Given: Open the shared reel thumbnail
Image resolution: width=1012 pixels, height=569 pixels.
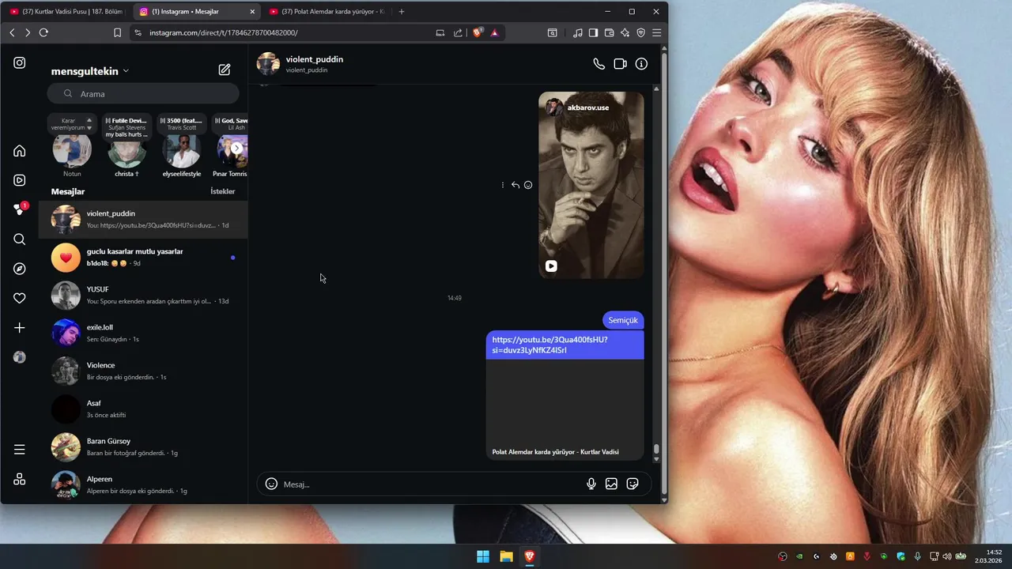Looking at the screenshot, I should pyautogui.click(x=591, y=185).
